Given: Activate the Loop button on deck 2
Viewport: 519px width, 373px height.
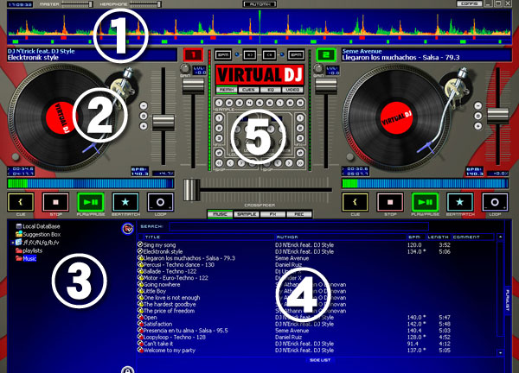Looking at the screenshot, I should tap(495, 202).
